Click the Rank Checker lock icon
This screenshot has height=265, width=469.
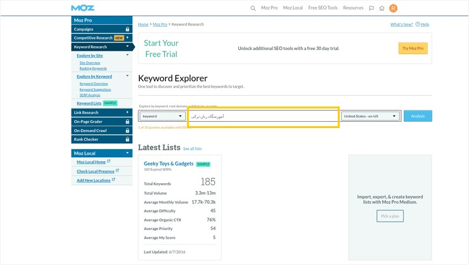coord(127,139)
